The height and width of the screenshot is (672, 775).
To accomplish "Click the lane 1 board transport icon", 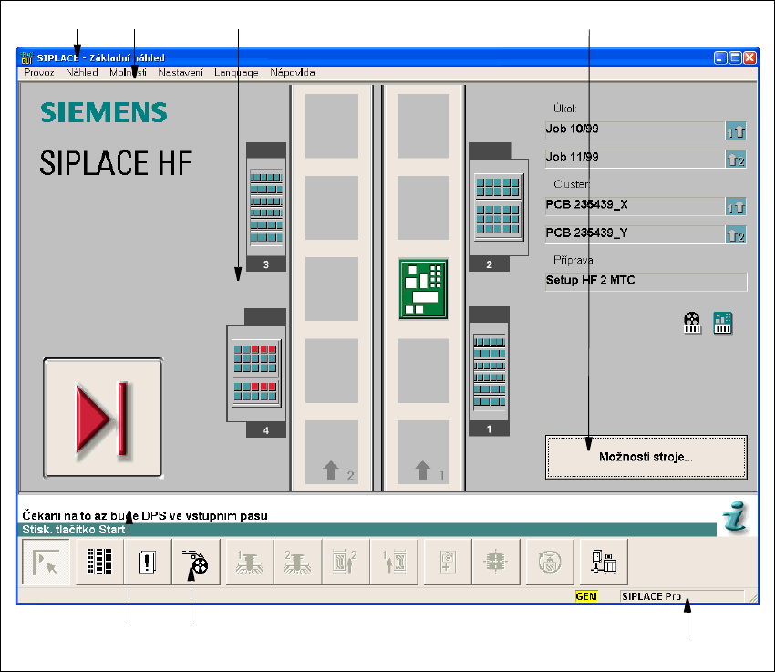I will point(394,562).
